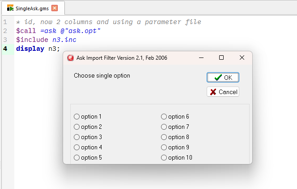Screen dimensions: 297x189
Task: Switch to the SingleAsk.gms tab
Action: click(29, 8)
